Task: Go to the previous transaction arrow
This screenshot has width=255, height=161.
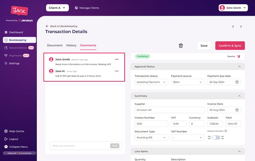Action: click(x=233, y=27)
